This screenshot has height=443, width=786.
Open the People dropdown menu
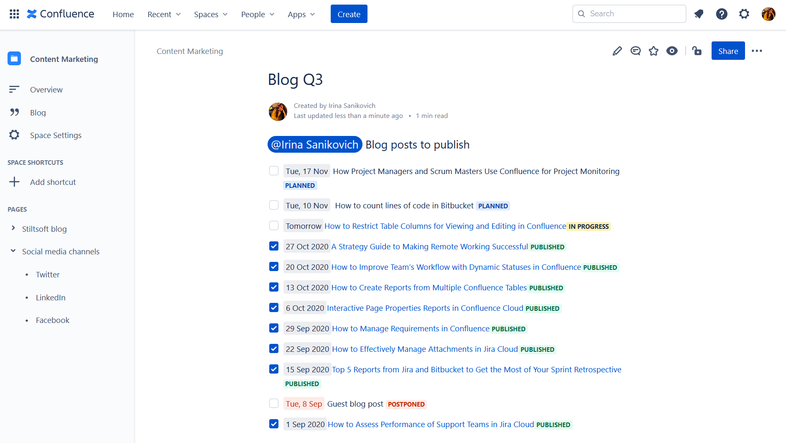pos(258,14)
